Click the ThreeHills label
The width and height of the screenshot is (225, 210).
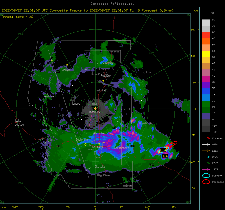126,109
